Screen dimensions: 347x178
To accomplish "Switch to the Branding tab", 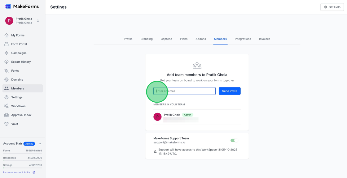I will coord(147,39).
